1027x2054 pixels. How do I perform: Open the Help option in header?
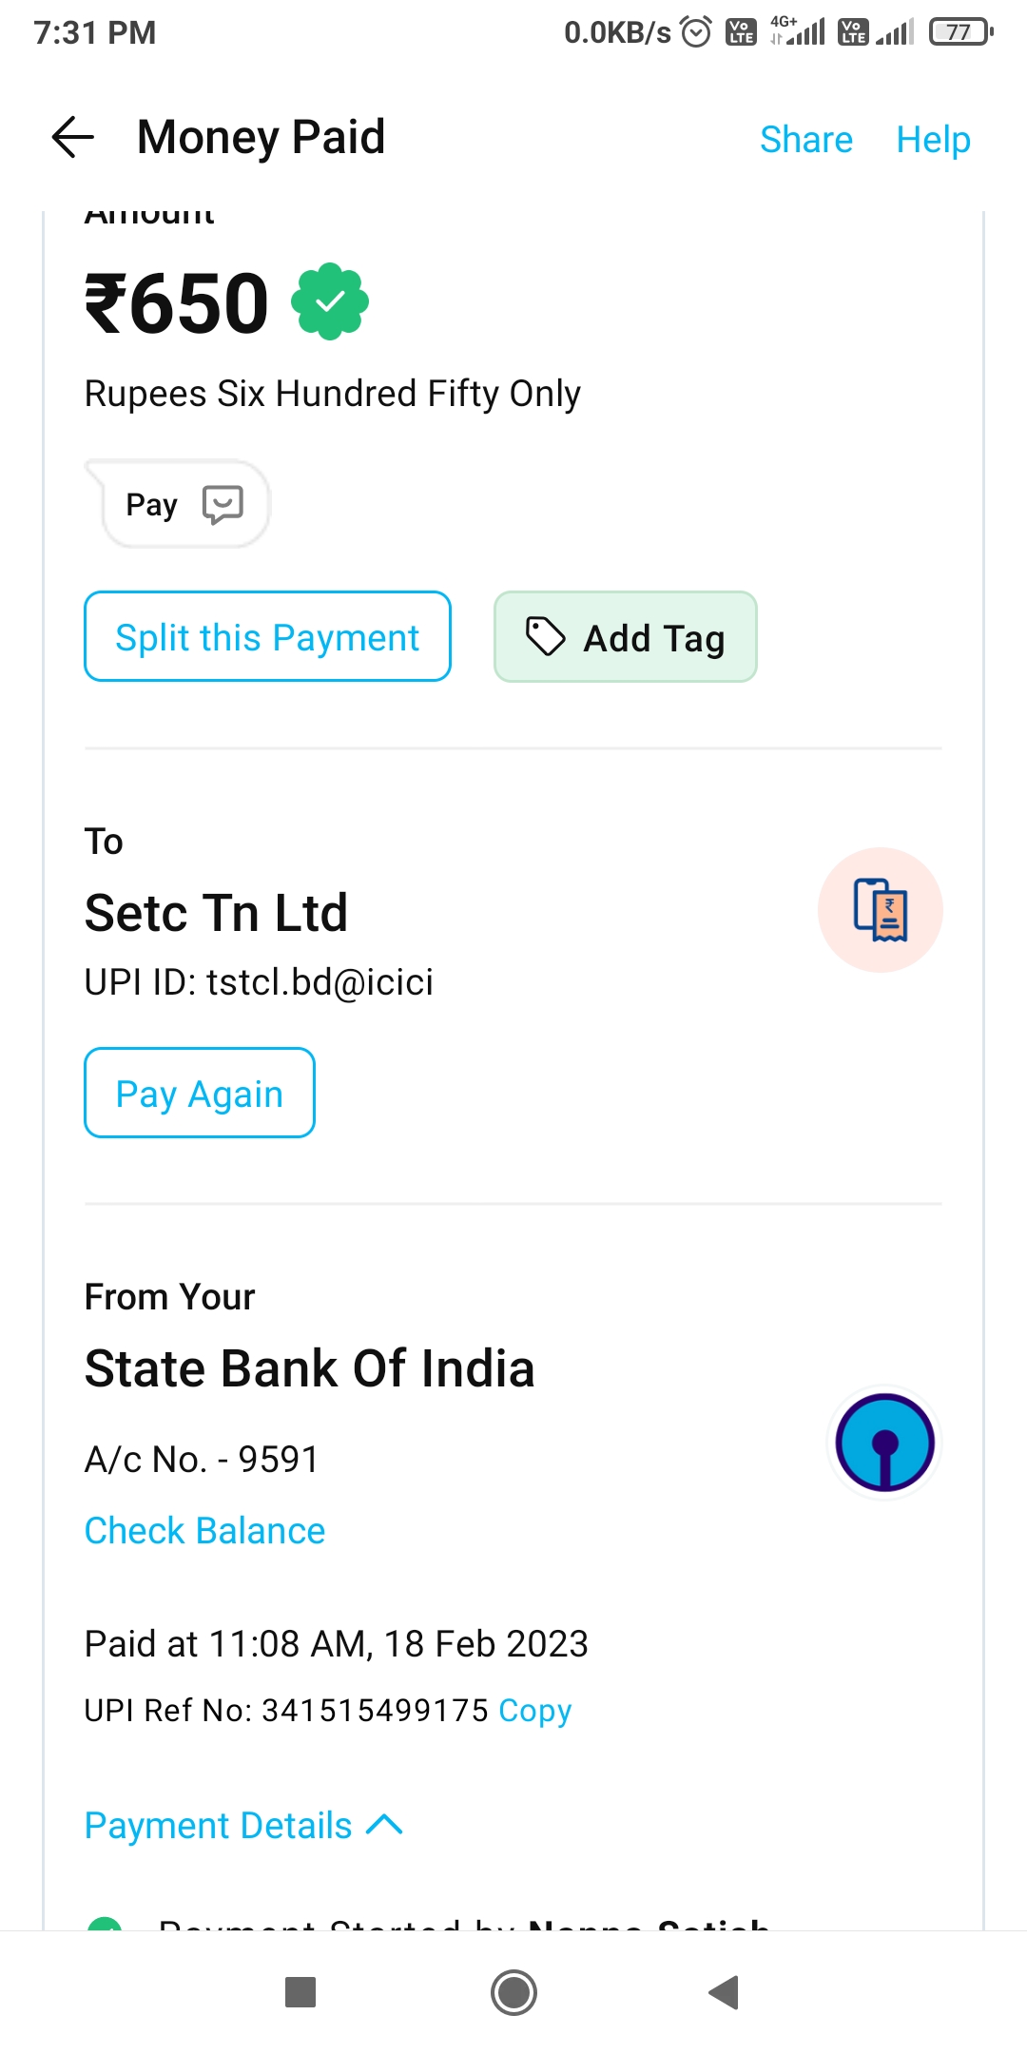[x=933, y=140]
